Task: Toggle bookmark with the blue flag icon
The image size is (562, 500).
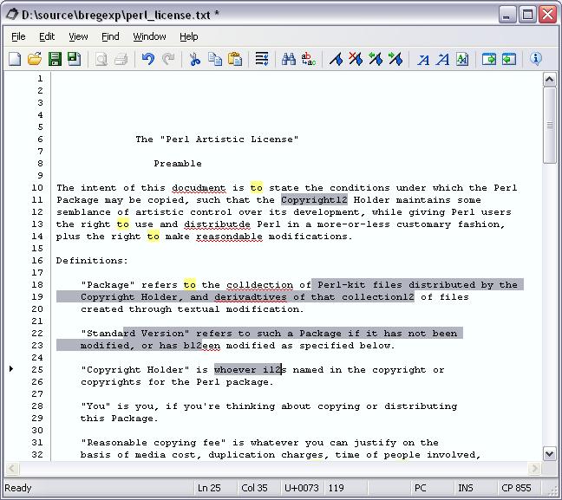Action: click(x=336, y=59)
